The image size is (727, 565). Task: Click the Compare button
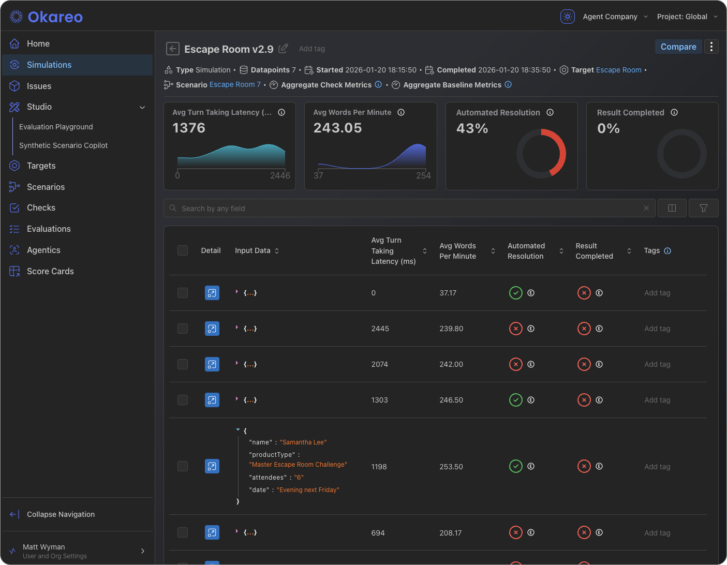678,47
